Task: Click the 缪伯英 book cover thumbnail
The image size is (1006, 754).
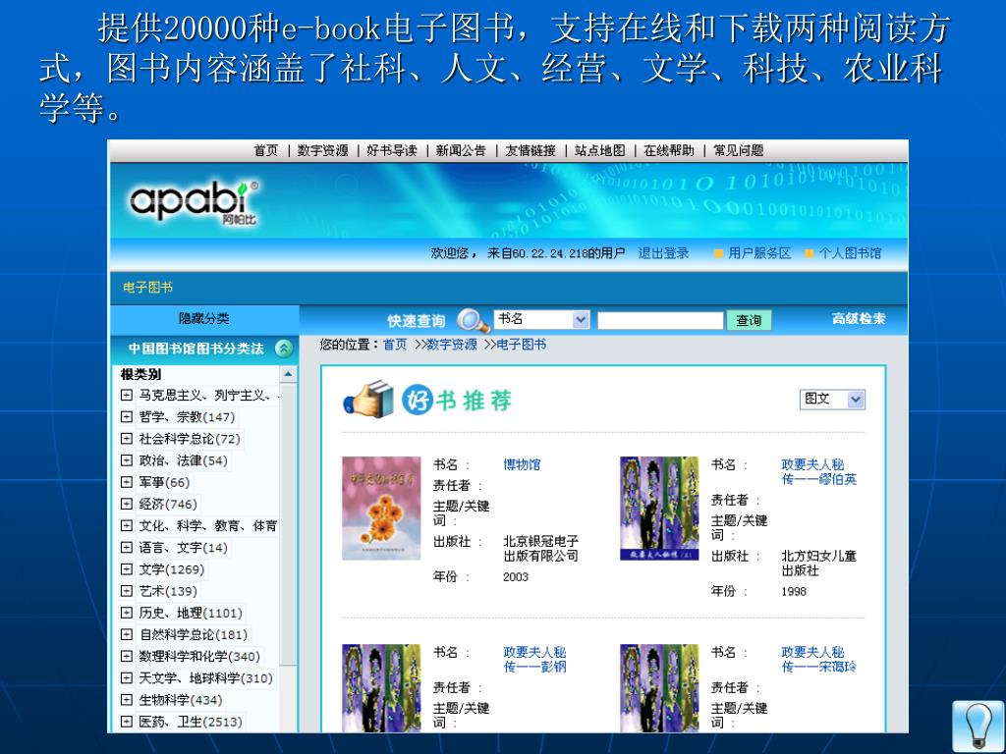Action: point(659,508)
